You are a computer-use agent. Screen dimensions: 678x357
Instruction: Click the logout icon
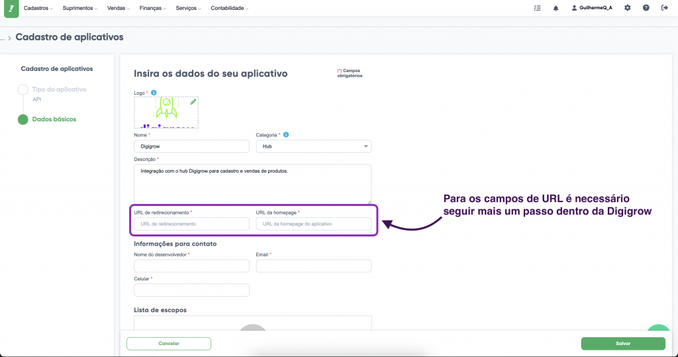664,8
